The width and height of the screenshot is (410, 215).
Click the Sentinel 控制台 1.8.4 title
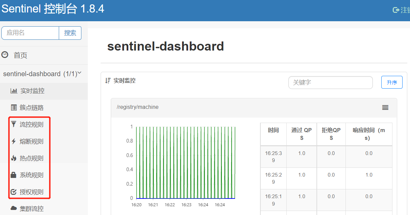[x=53, y=9]
